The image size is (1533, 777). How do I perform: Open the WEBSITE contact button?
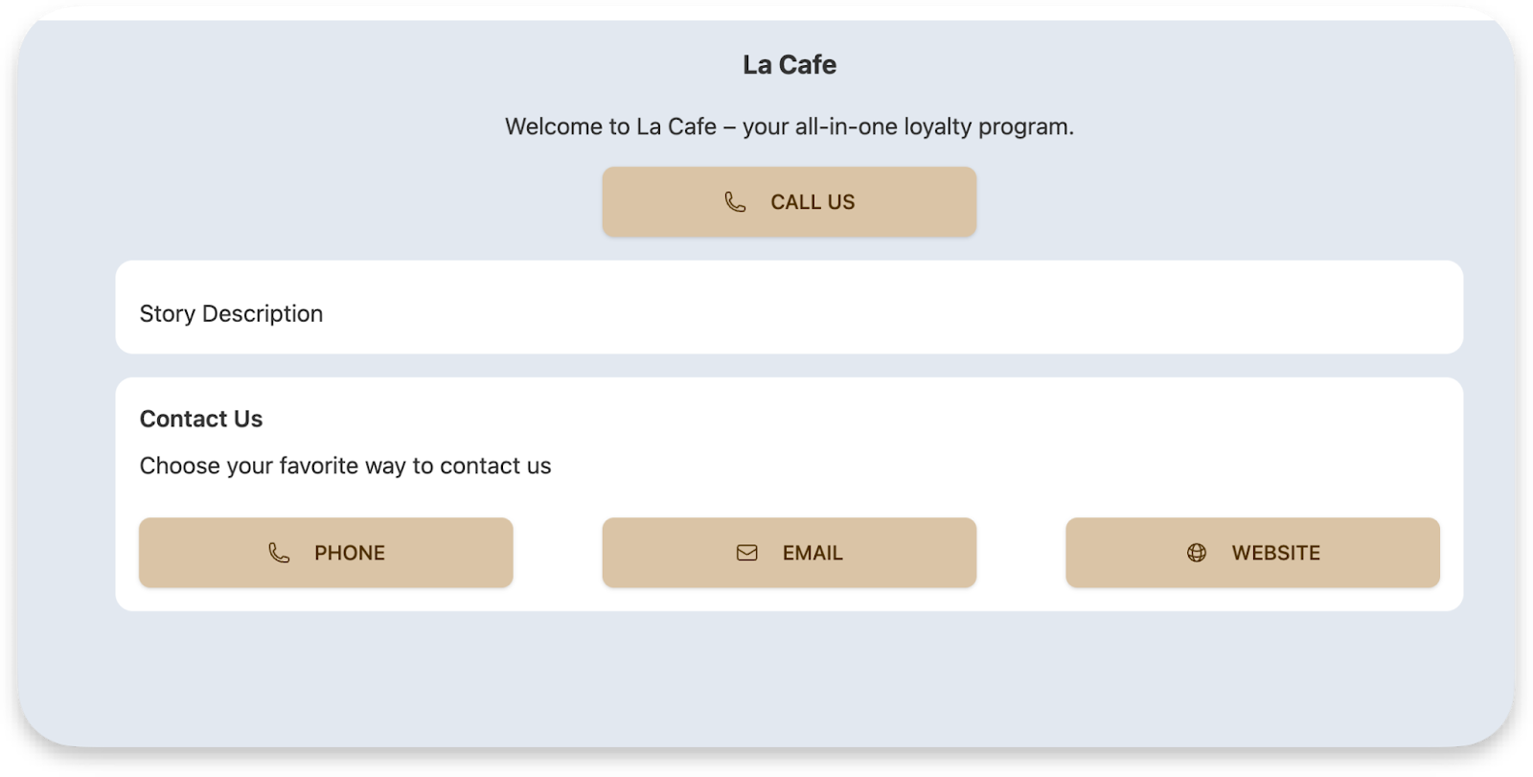click(x=1252, y=553)
